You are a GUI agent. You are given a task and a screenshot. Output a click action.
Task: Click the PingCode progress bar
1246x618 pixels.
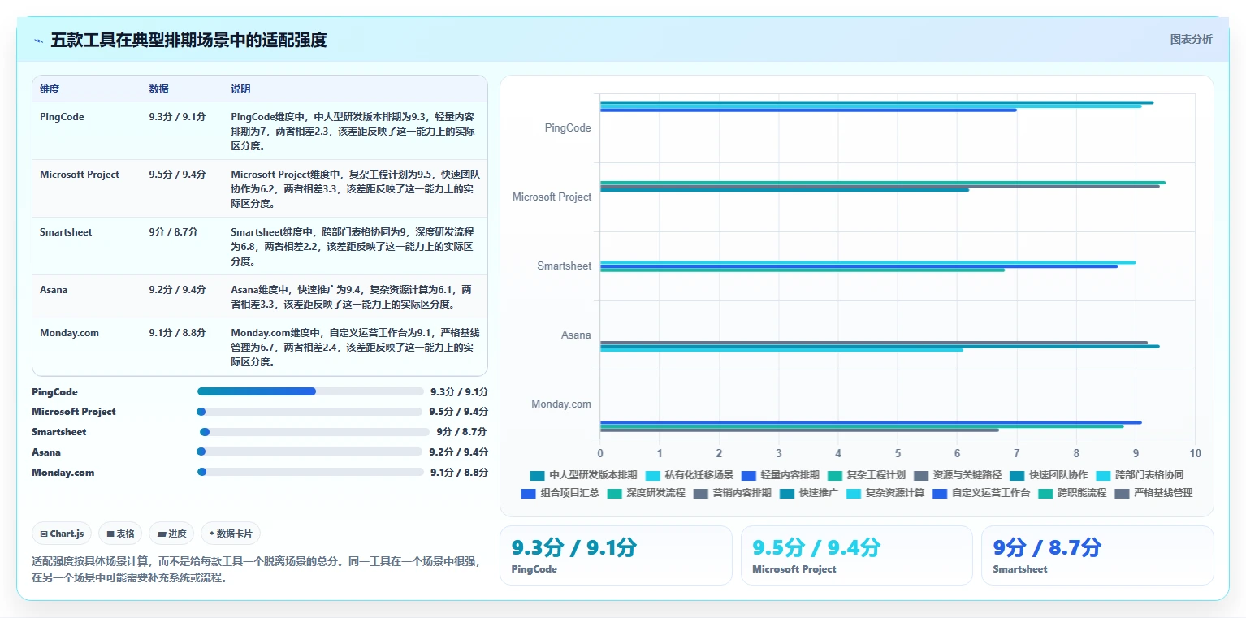click(310, 391)
